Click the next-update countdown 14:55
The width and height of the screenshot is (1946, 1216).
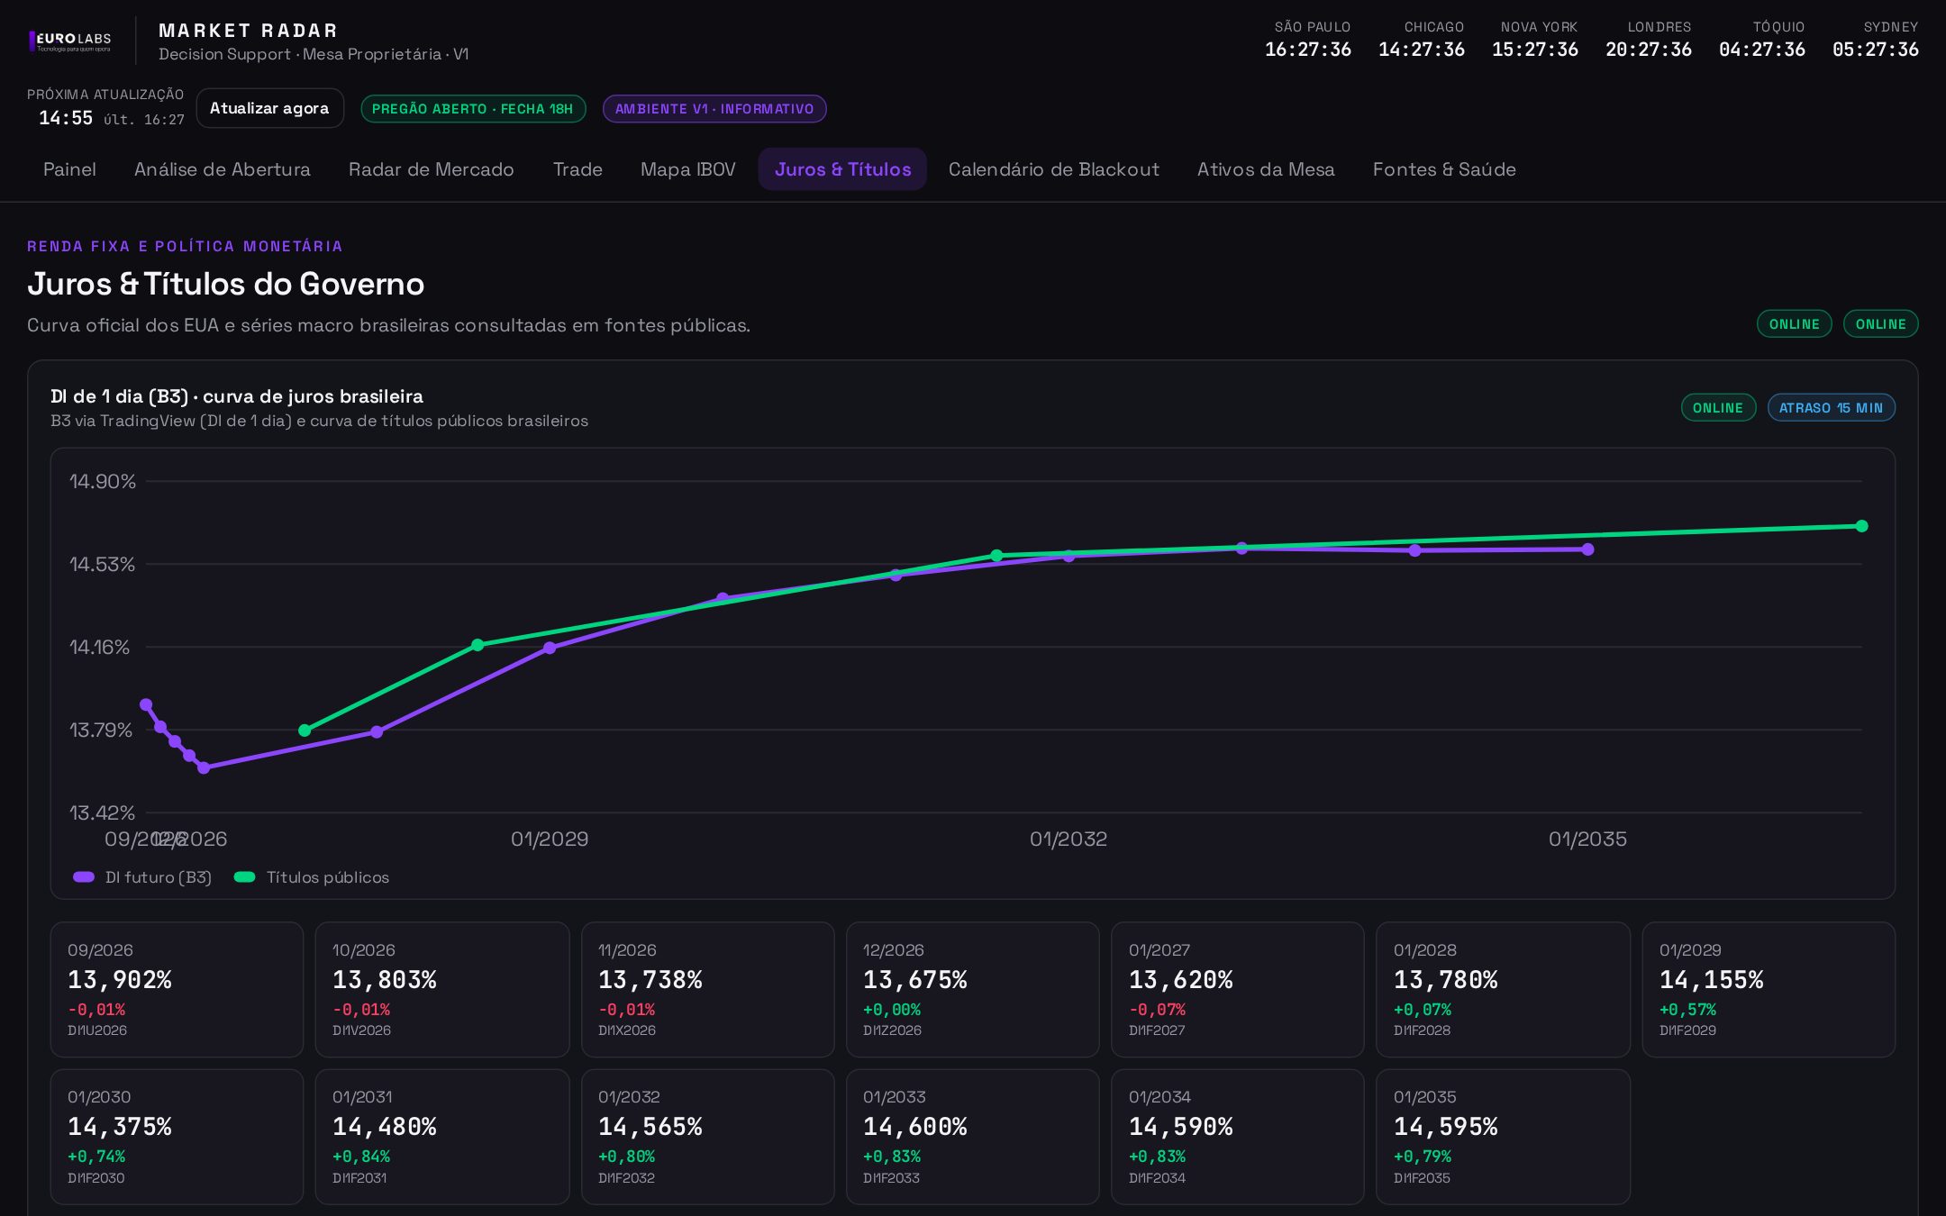[66, 118]
